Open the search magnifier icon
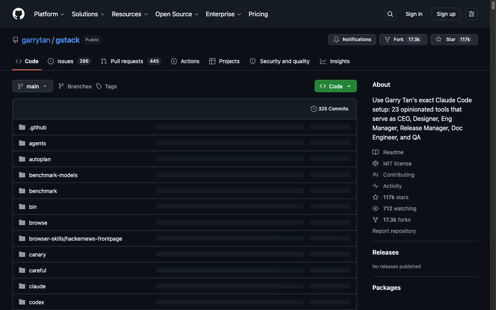 coord(390,14)
